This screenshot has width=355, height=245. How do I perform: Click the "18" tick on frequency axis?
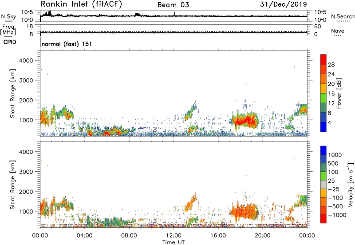[x=30, y=27]
